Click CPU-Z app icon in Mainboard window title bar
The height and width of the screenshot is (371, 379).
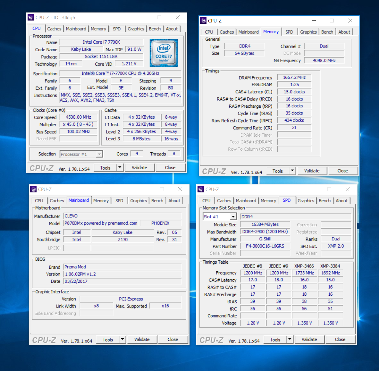pyautogui.click(x=33, y=189)
